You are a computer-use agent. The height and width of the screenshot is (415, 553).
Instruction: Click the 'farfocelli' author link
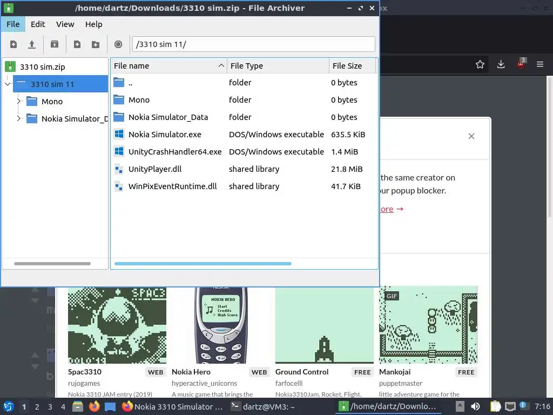pos(289,383)
